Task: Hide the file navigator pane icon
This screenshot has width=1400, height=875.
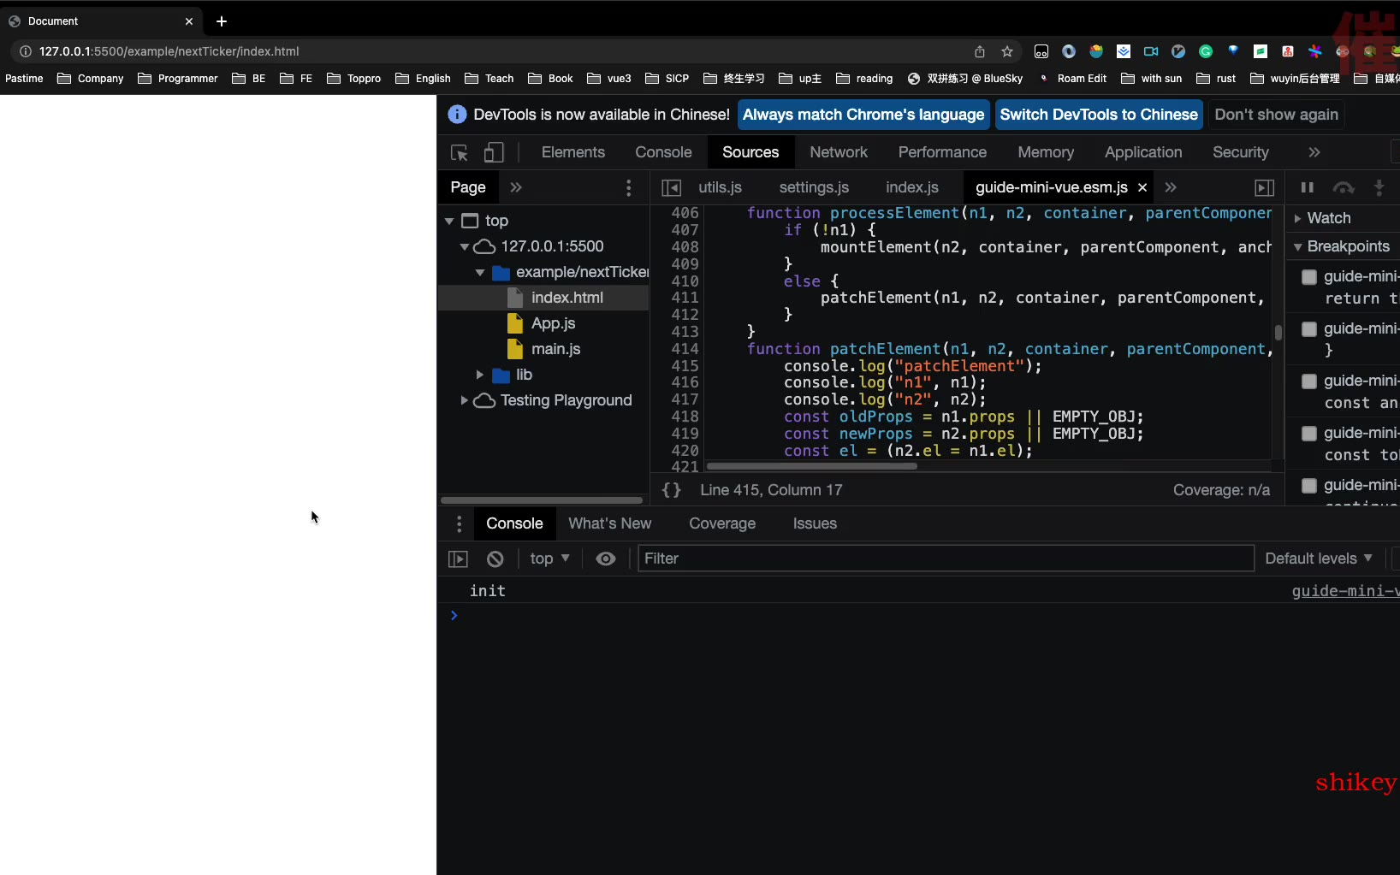Action: pos(672,187)
